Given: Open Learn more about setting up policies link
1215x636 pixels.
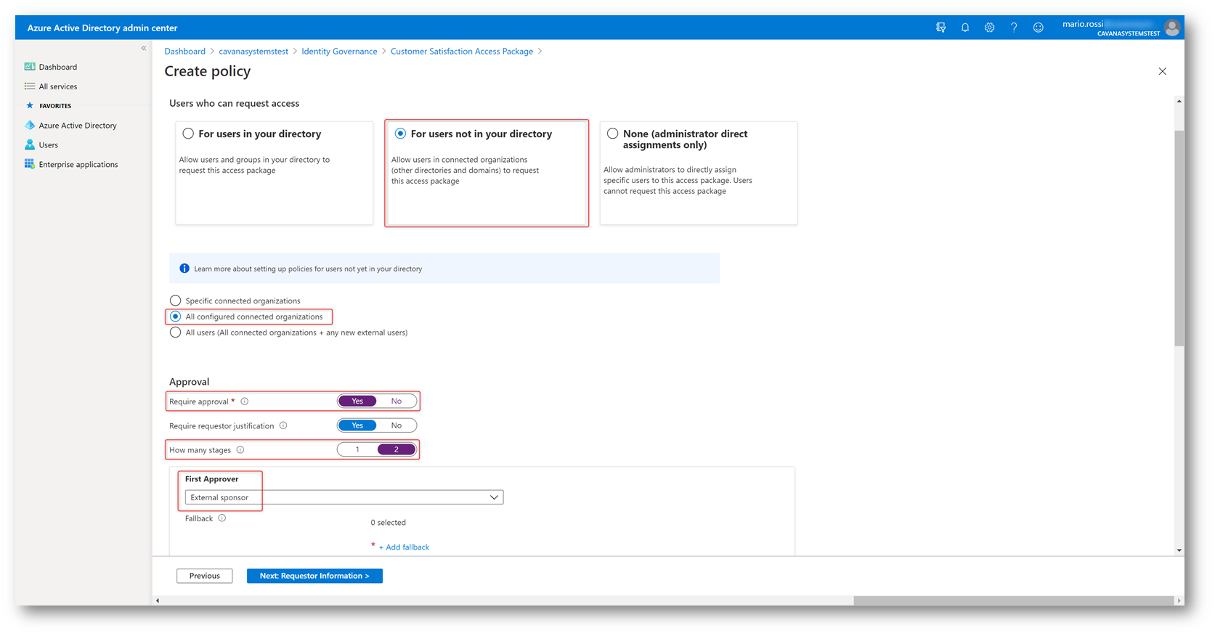Looking at the screenshot, I should pyautogui.click(x=308, y=269).
